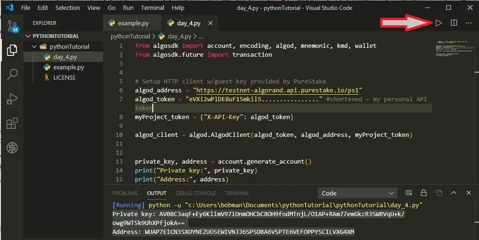Viewport: 479px width, 240px height.
Task: Run the Python file with play button
Action: coord(438,23)
